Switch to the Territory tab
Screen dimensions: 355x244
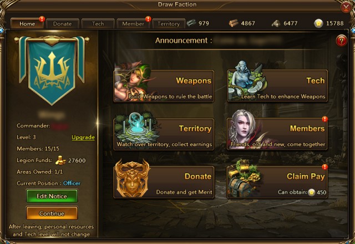point(169,23)
